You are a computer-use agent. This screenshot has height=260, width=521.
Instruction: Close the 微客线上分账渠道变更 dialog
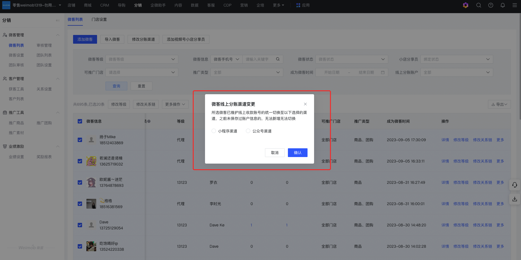point(305,104)
